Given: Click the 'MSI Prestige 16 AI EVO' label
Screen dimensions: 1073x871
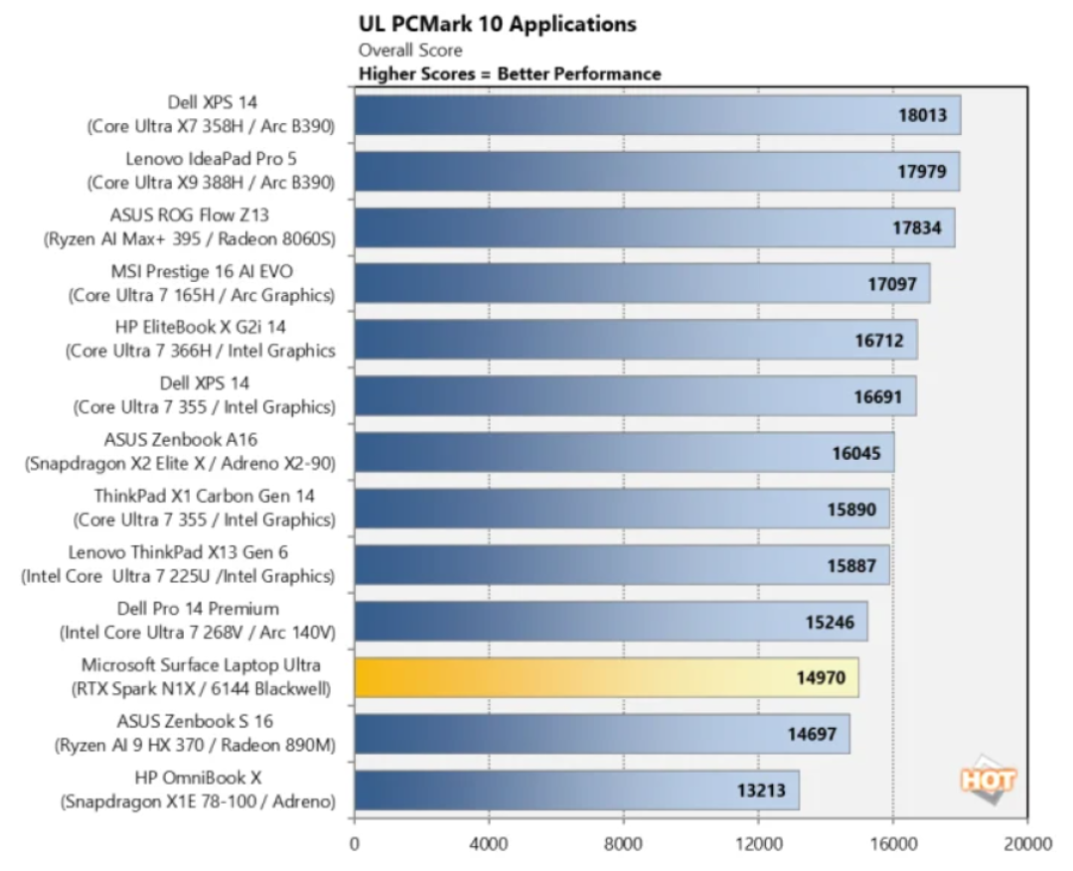Looking at the screenshot, I should click(202, 272).
